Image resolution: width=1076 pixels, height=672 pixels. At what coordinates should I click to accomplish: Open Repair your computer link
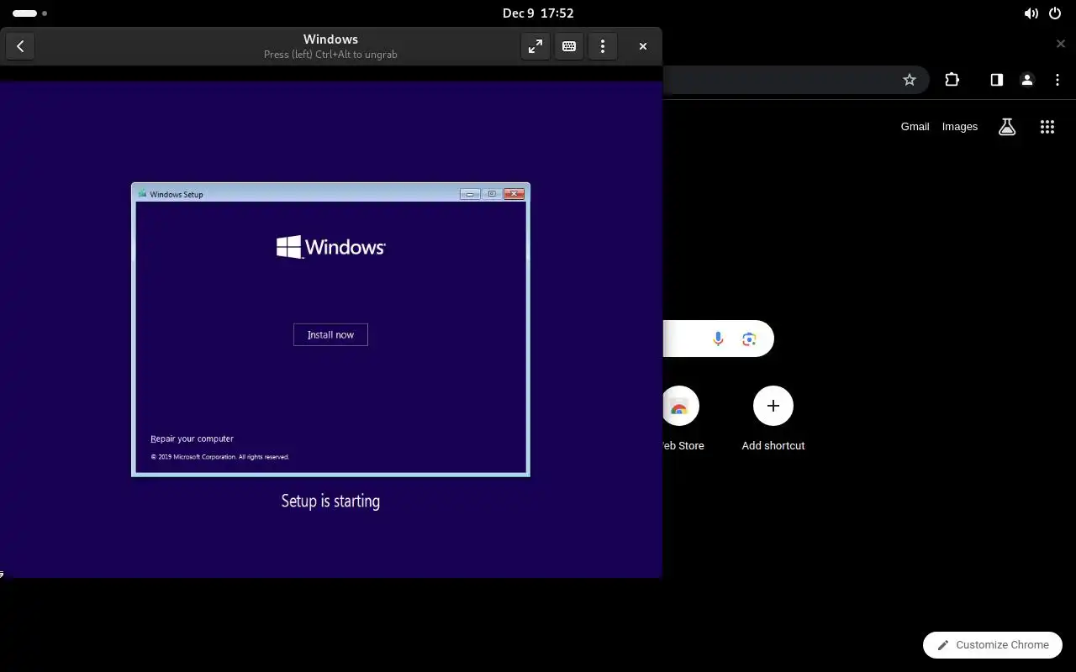pyautogui.click(x=193, y=438)
